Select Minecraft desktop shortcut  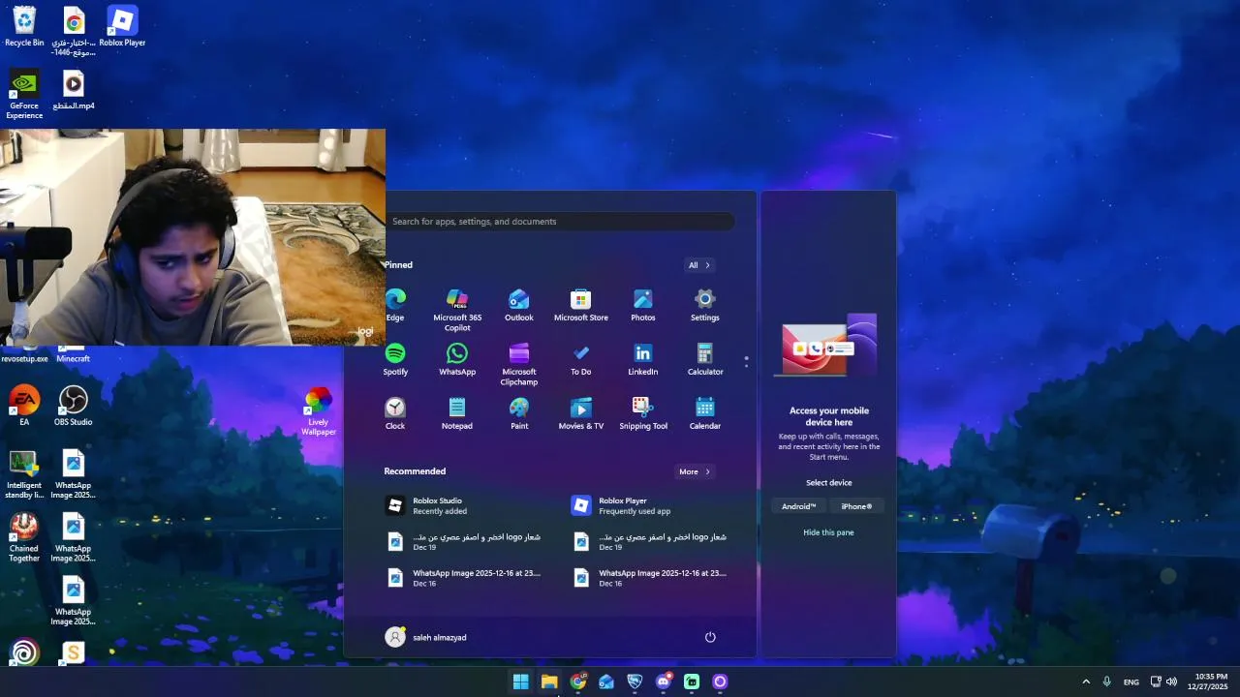(74, 354)
